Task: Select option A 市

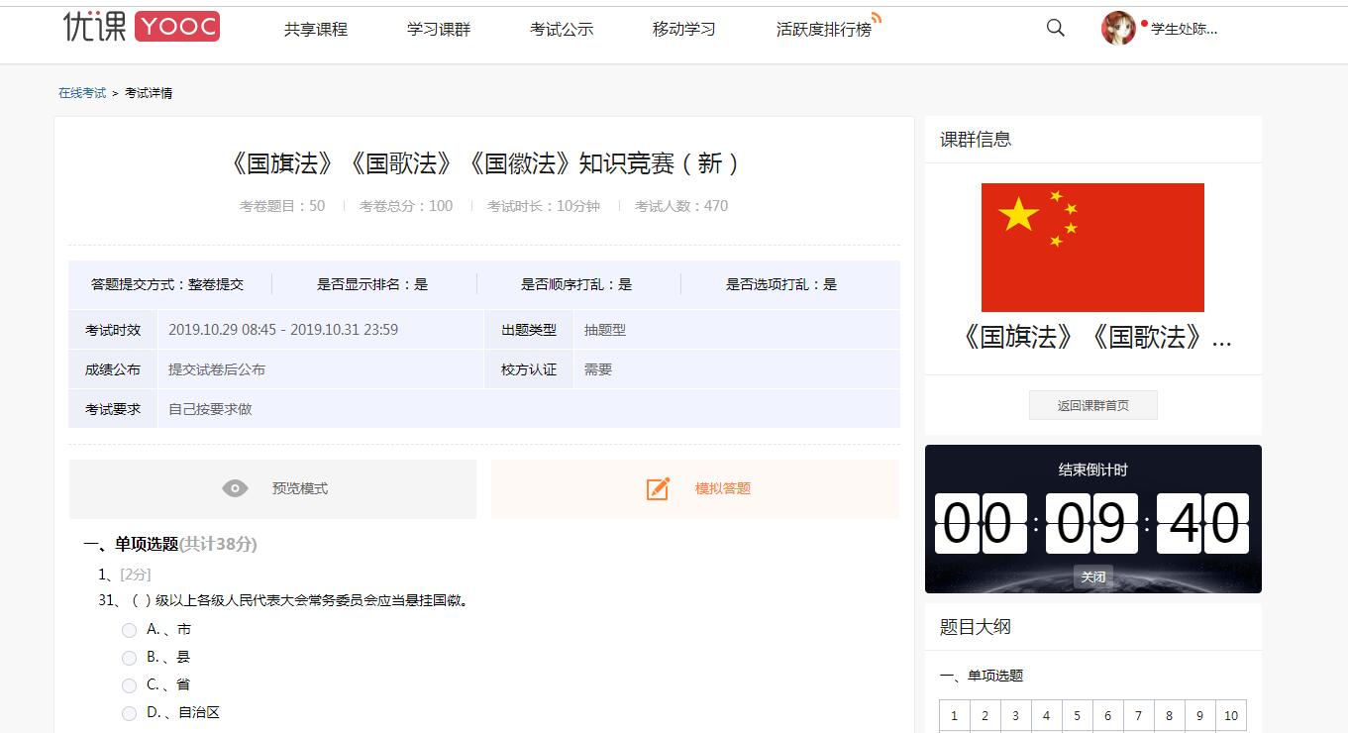Action: click(130, 630)
